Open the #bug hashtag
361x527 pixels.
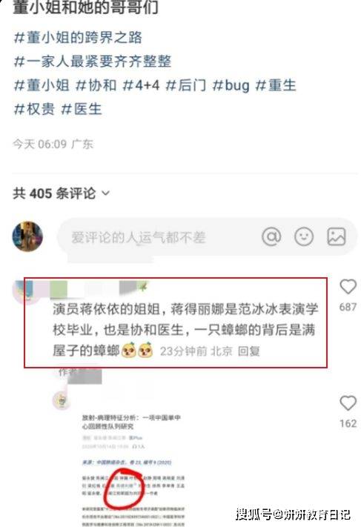[x=231, y=85]
